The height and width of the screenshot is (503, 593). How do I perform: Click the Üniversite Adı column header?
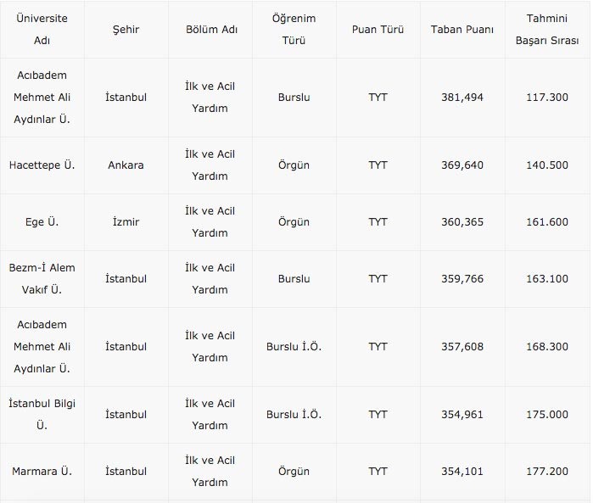[x=42, y=29]
